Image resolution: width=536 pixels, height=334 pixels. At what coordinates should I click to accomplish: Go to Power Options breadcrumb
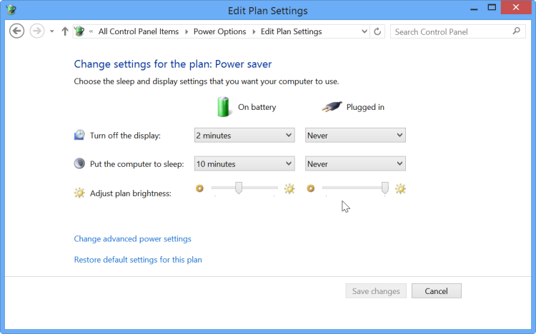219,31
